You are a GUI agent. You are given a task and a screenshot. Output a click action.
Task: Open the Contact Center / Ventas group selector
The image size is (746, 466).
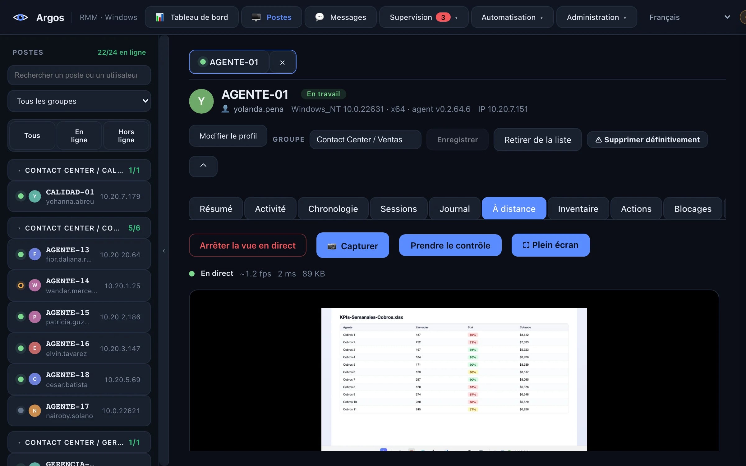pos(365,139)
